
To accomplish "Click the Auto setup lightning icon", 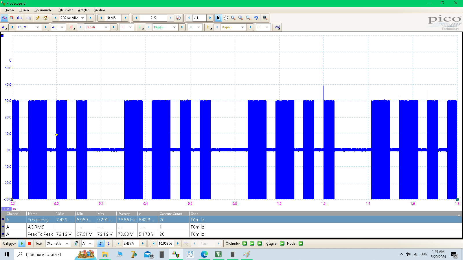I will (38, 18).
